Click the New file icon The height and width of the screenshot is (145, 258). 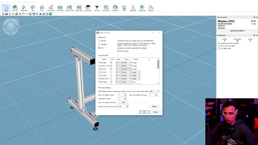point(3,14)
